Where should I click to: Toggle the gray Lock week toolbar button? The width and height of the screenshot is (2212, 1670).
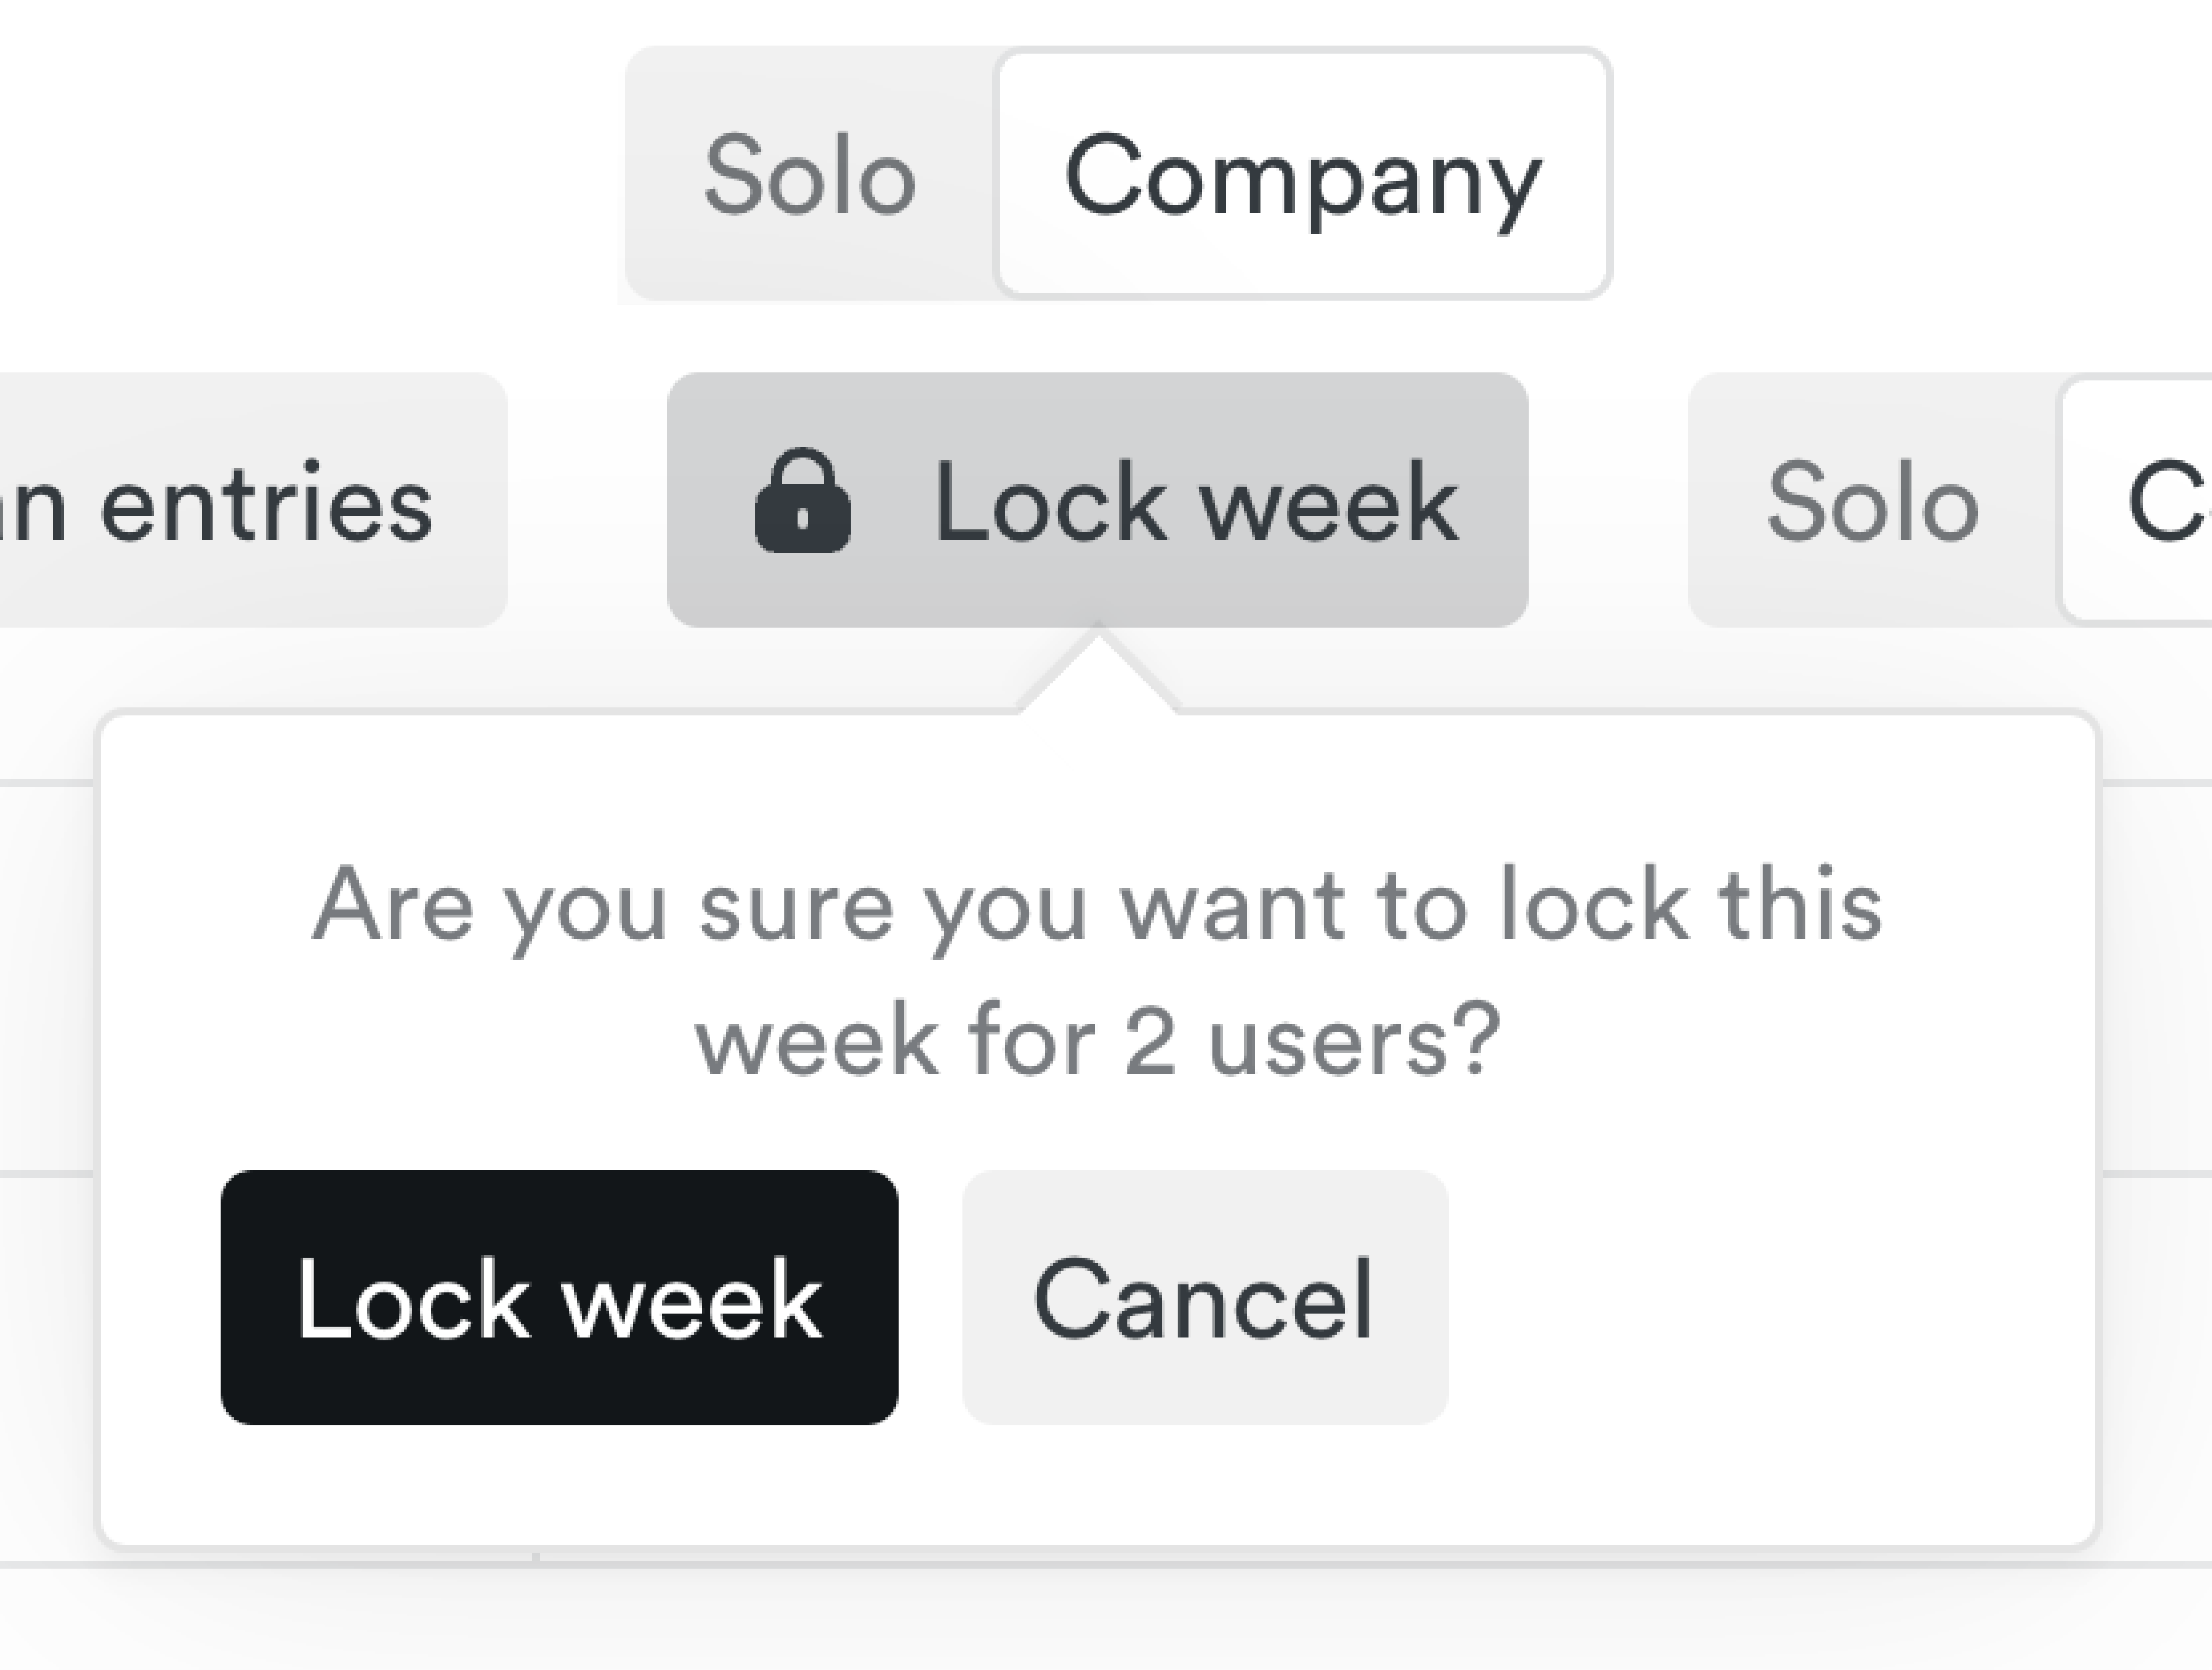(1097, 501)
